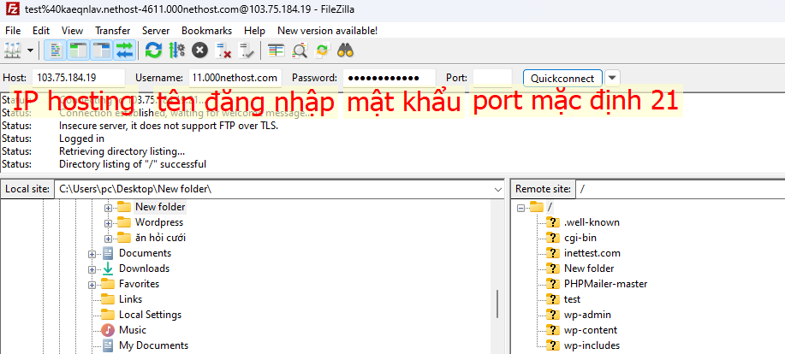785x354 pixels.
Task: Search for files with binoculars icon
Action: click(346, 50)
